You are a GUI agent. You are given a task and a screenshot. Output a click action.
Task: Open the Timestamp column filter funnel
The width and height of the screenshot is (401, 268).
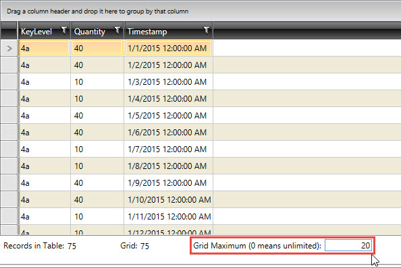[x=206, y=30]
